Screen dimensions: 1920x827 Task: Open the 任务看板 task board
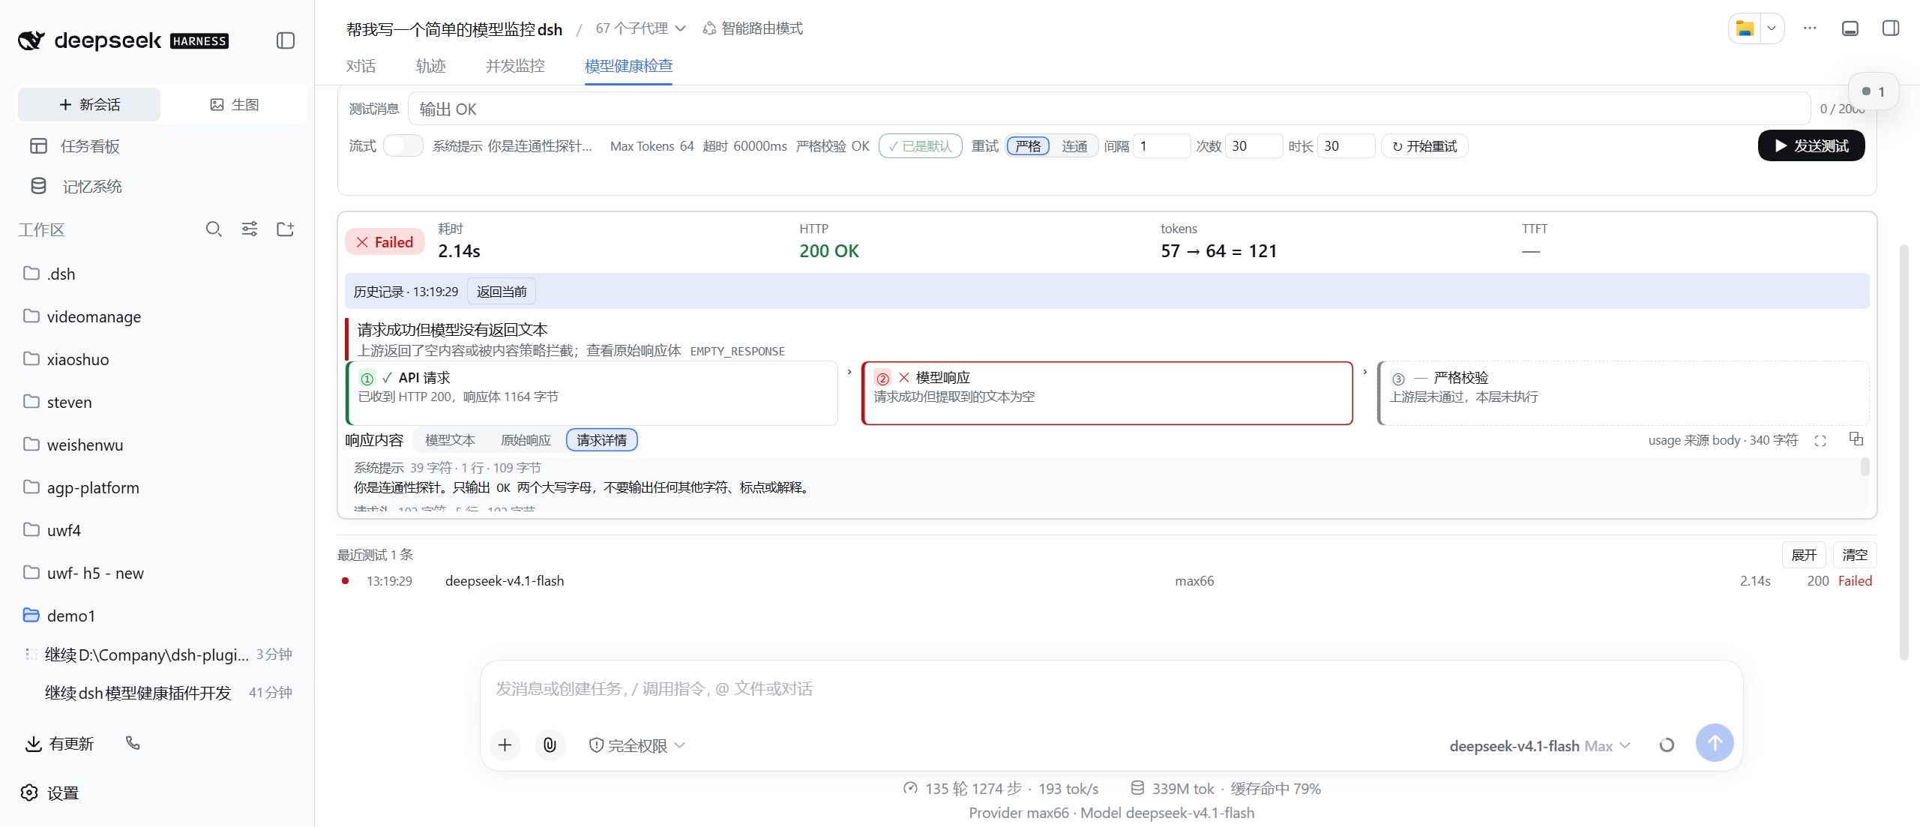[75, 146]
